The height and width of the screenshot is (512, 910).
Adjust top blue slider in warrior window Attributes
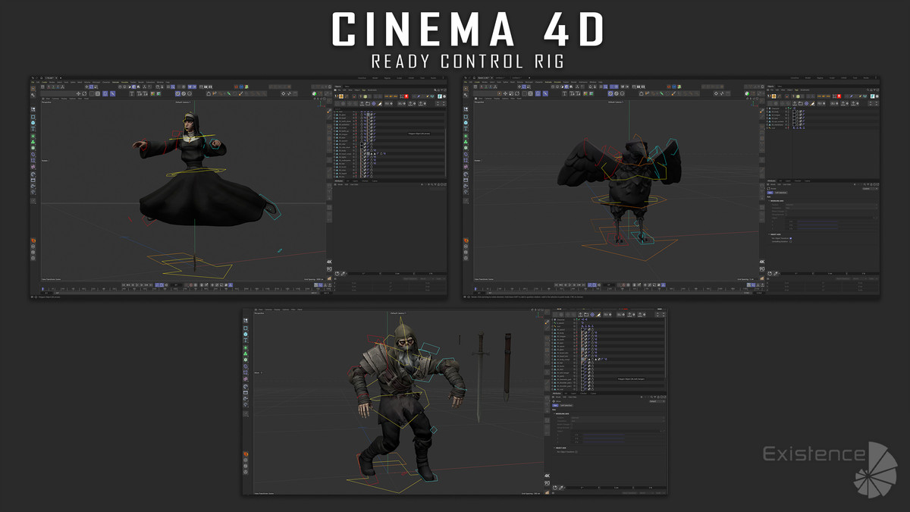coord(604,435)
